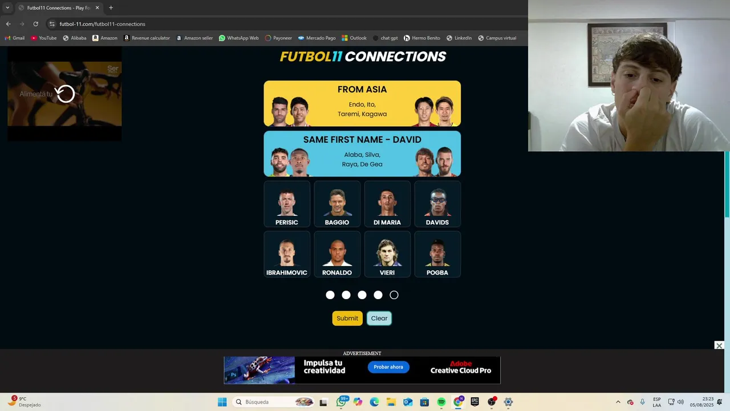Open the notifications bell icon
Screen dimensions: 730x411
720,402
